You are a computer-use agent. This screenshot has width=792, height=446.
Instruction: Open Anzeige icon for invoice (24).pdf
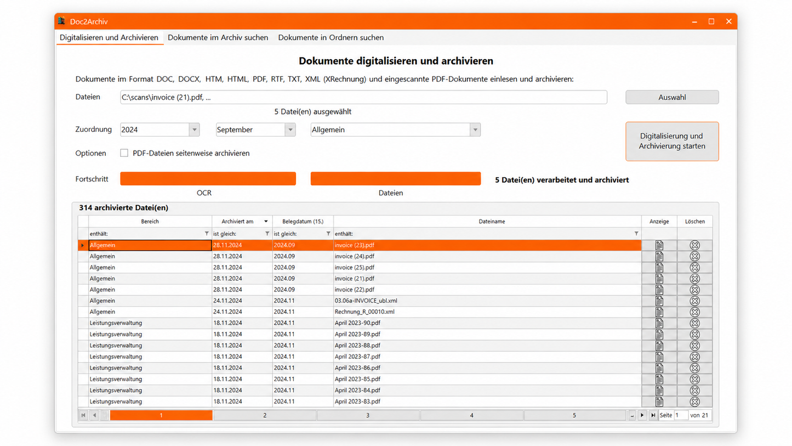pyautogui.click(x=659, y=256)
